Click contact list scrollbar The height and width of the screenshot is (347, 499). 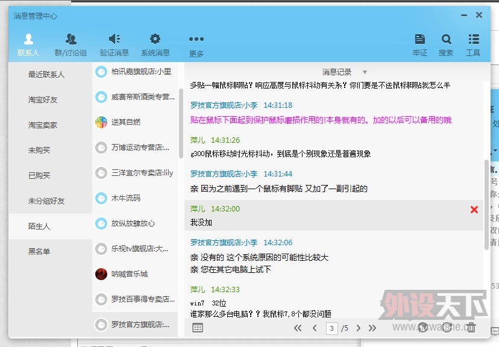(181, 123)
